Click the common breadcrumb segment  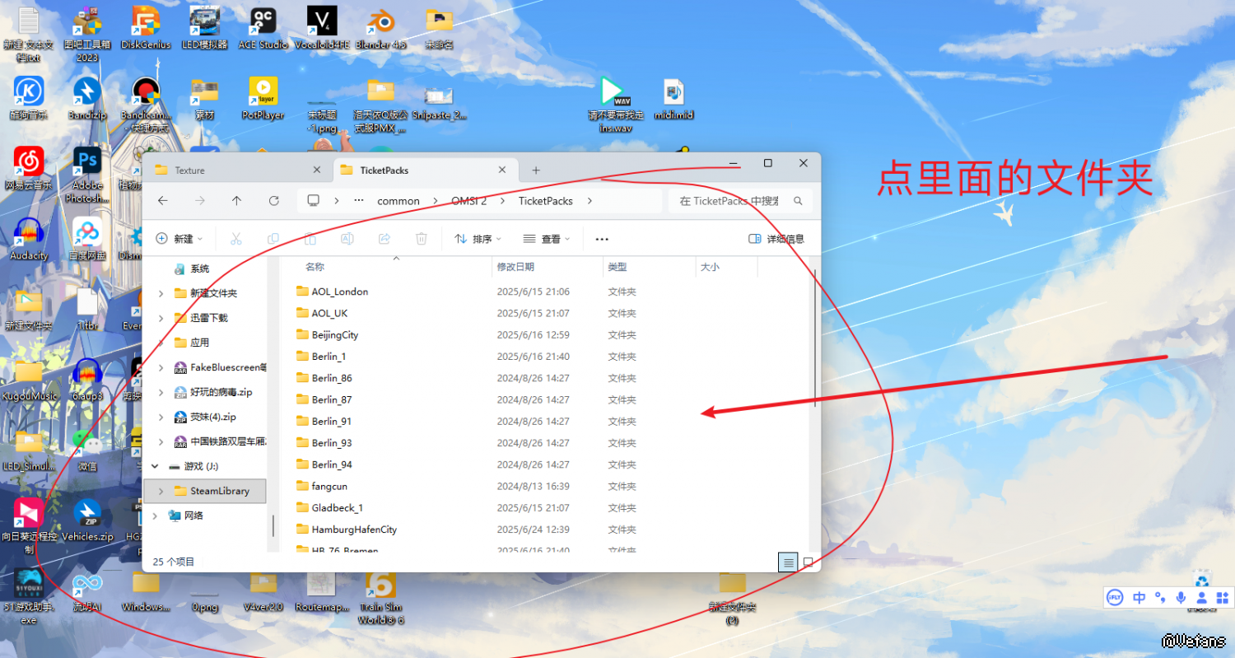coord(398,201)
